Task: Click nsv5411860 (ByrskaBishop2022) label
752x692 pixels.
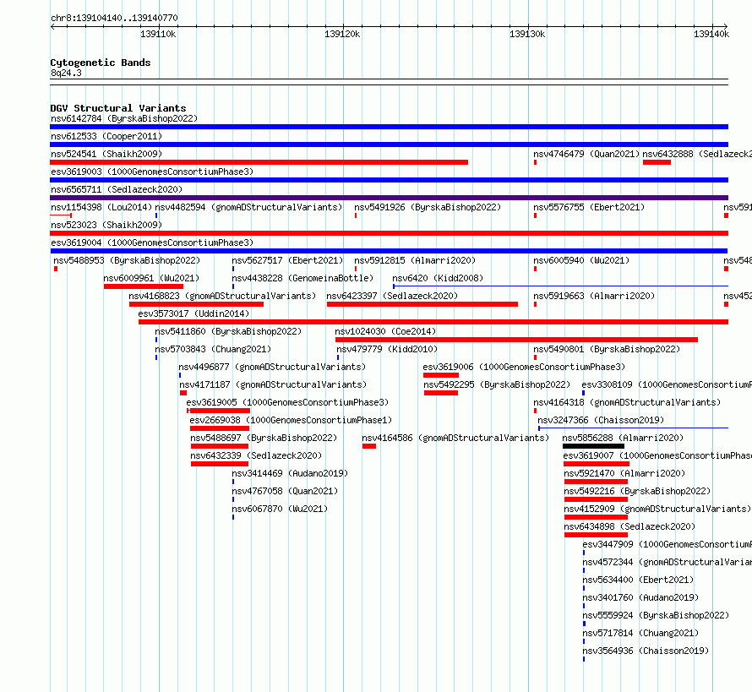Action: (x=228, y=331)
